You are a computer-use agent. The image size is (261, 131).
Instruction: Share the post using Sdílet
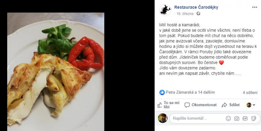[231, 105]
